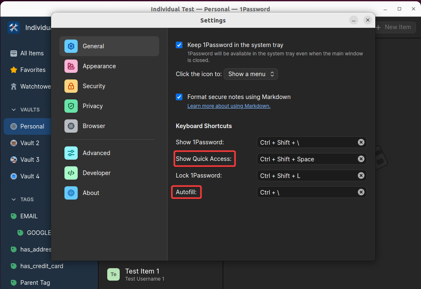Select the has_credit_card tag label
The width and height of the screenshot is (421, 289).
[42, 266]
